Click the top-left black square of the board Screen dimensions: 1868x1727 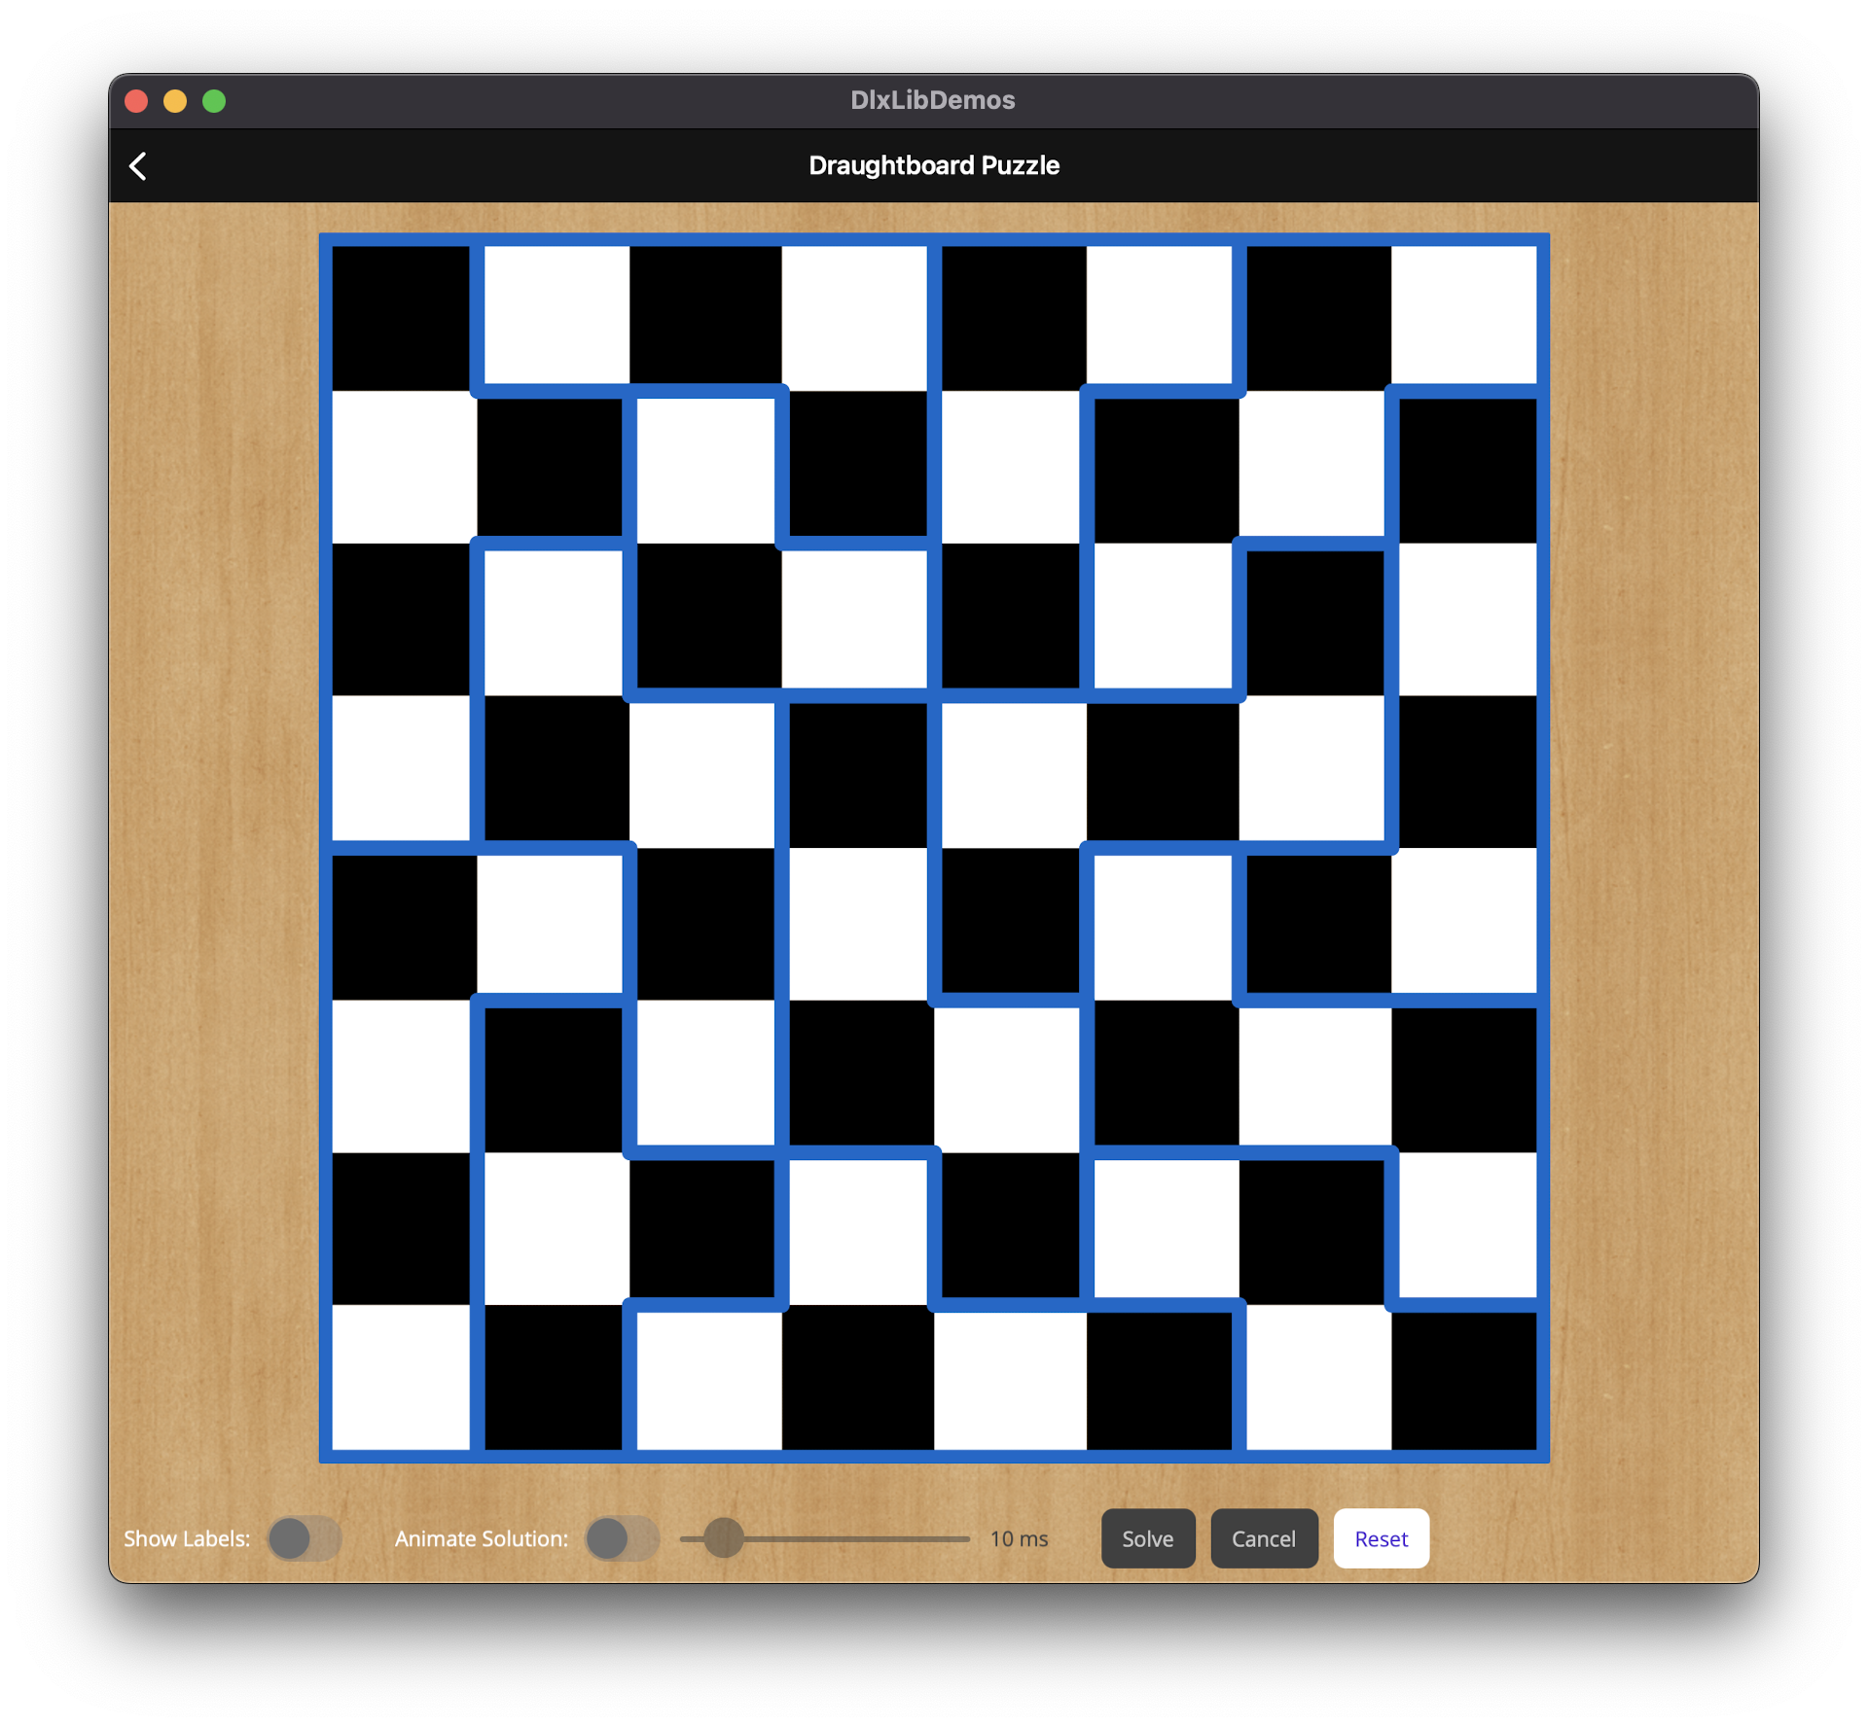click(x=401, y=317)
